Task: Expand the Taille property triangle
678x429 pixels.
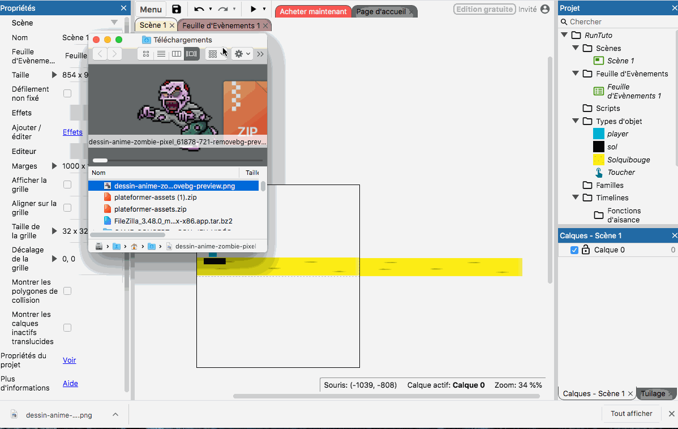Action: pyautogui.click(x=54, y=75)
